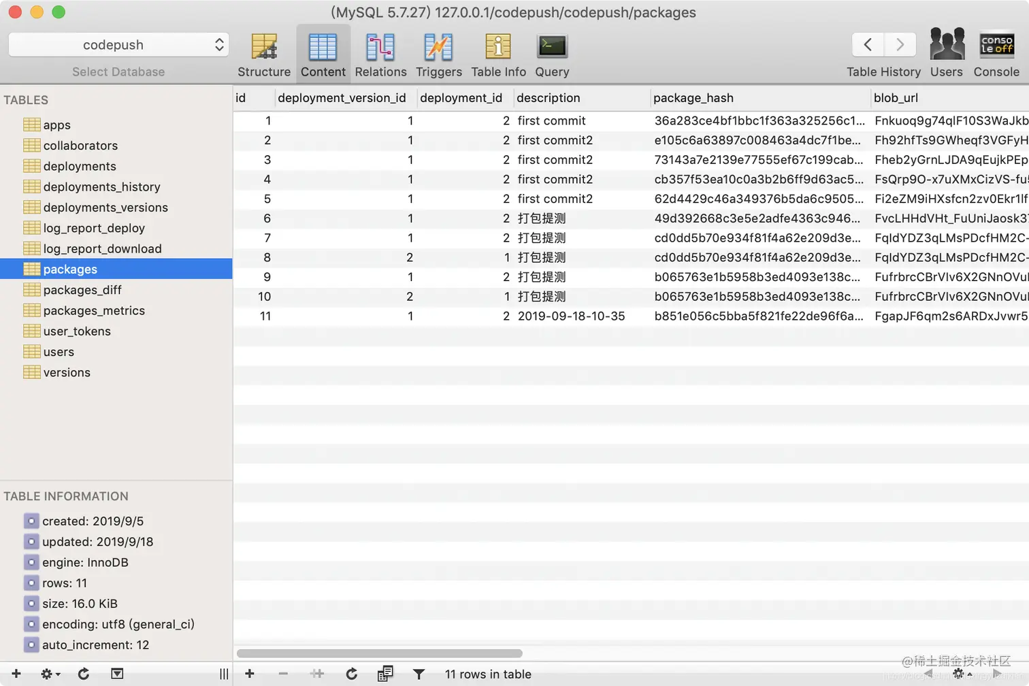Image resolution: width=1029 pixels, height=686 pixels.
Task: Click the remove row minus icon
Action: (283, 674)
